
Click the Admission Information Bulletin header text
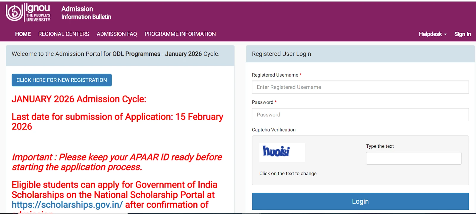(86, 12)
